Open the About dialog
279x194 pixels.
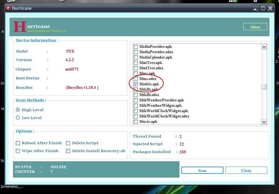pyautogui.click(x=255, y=27)
